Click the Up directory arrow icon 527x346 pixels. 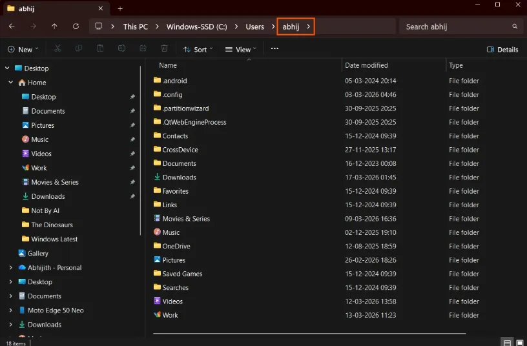(54, 26)
